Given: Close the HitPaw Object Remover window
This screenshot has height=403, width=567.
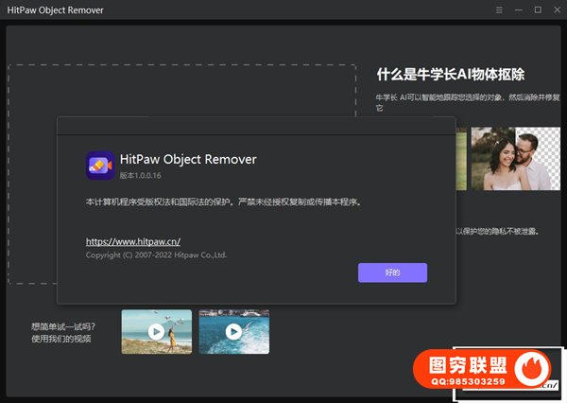Looking at the screenshot, I should 556,9.
